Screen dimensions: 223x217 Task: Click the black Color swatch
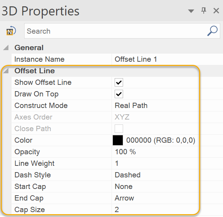[x=118, y=141]
